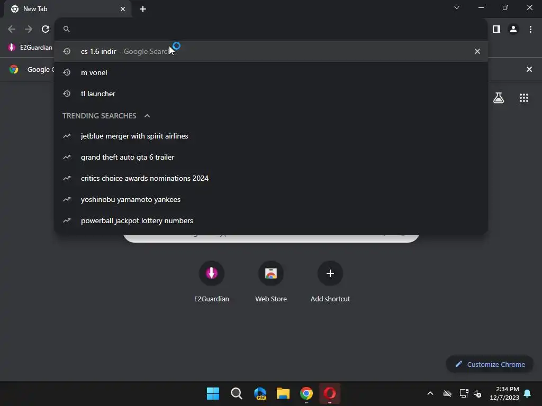Switch to Chrome in the taskbar
Image resolution: width=542 pixels, height=406 pixels.
click(x=306, y=393)
